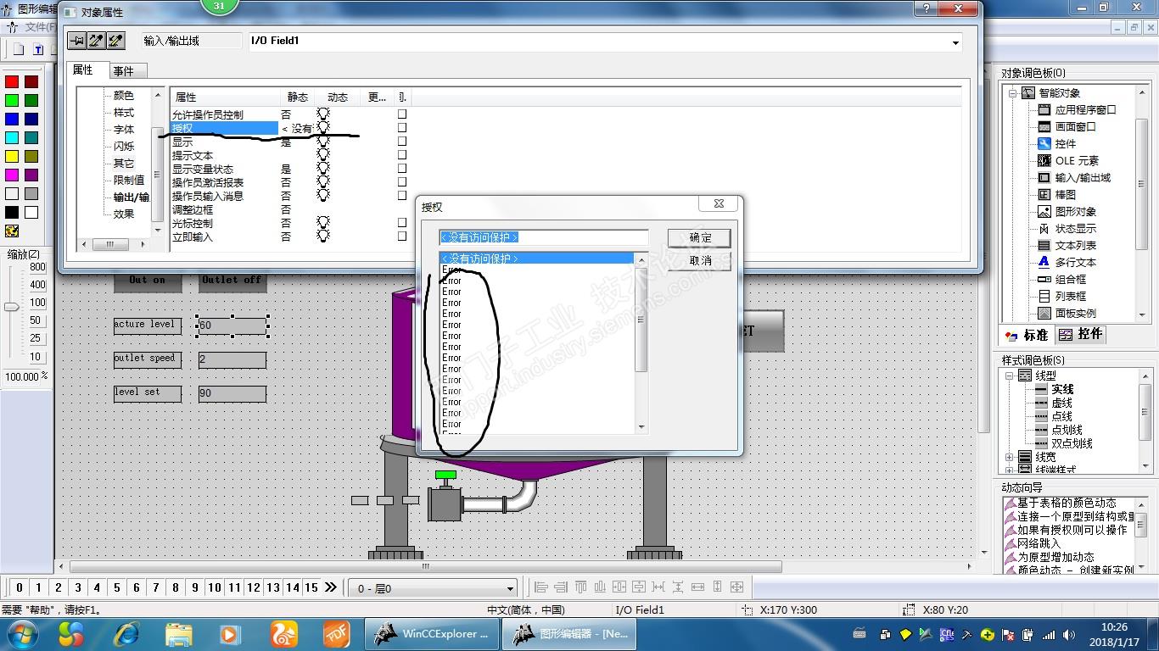Screen dimensions: 1159x651
Task: Click the rightmost of the two eyedropper icons
Action: [x=116, y=41]
